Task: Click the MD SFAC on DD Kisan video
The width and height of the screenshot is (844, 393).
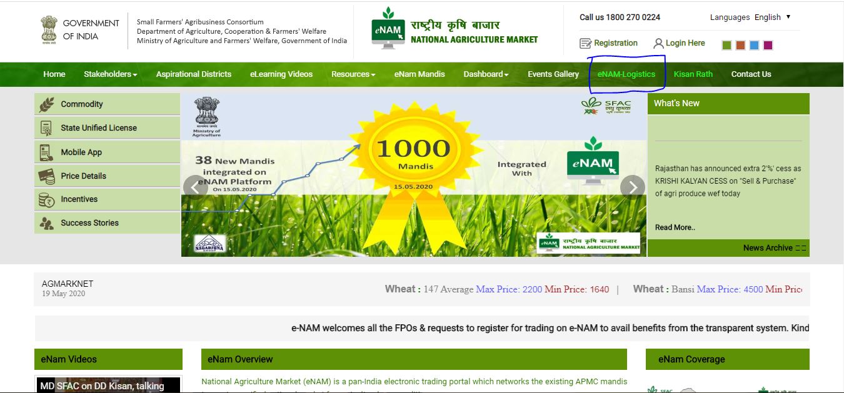Action: coord(108,385)
